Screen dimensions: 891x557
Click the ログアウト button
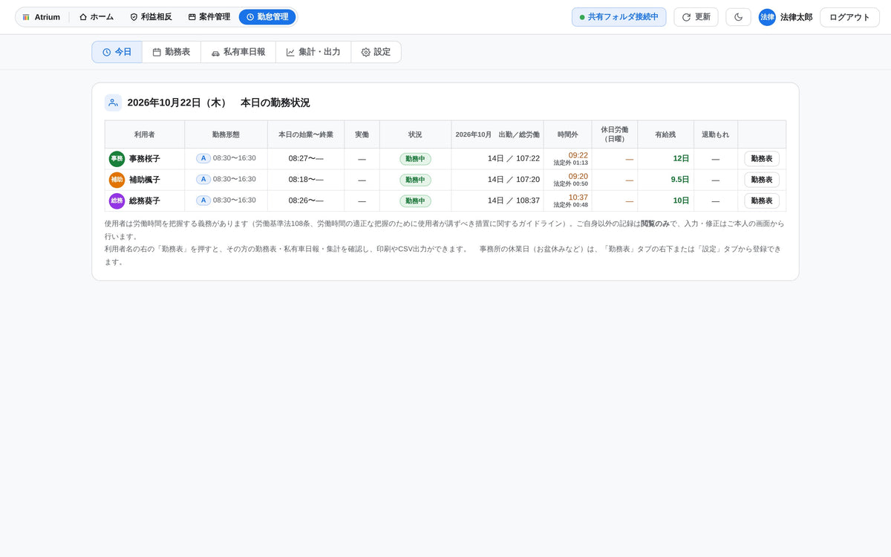point(849,17)
